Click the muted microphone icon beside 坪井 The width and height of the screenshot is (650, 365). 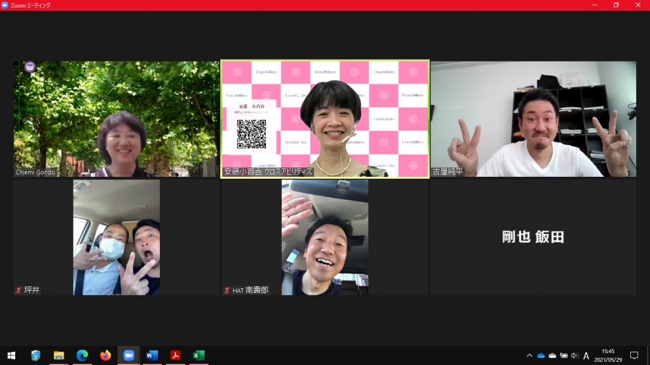pyautogui.click(x=18, y=290)
